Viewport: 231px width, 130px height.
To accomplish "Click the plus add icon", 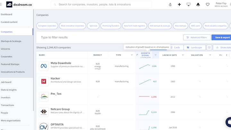I will pos(179,4).
